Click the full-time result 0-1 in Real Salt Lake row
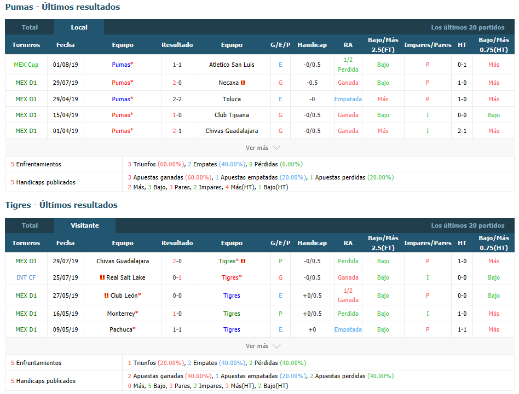 (177, 277)
